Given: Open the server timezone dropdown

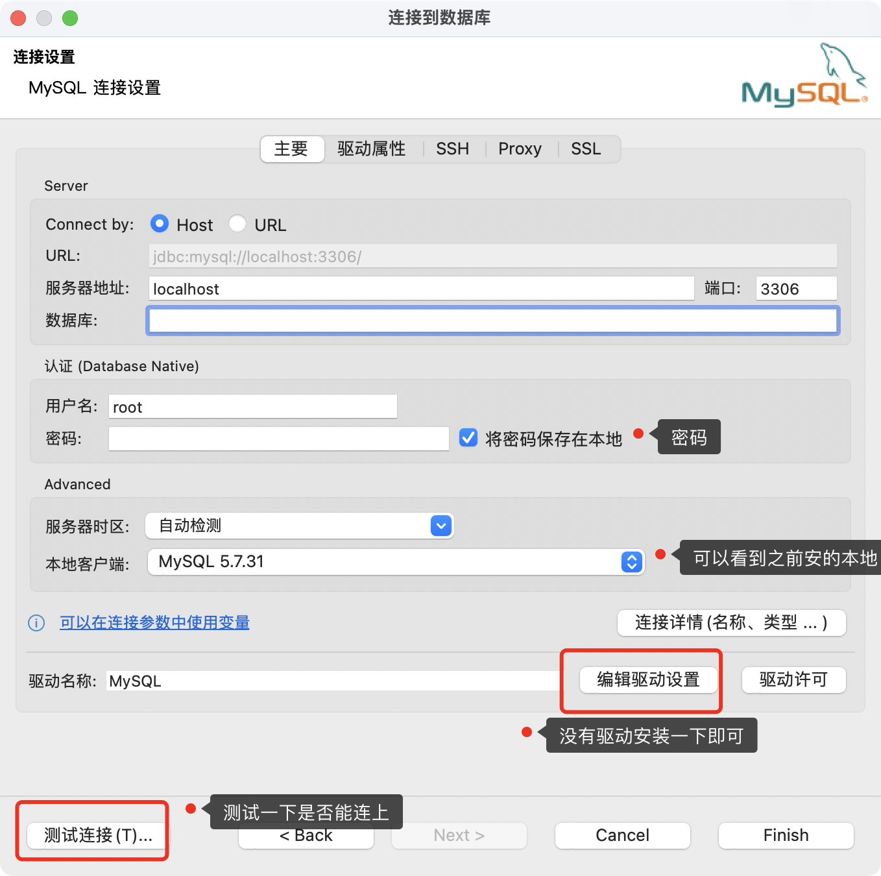Looking at the screenshot, I should [300, 526].
